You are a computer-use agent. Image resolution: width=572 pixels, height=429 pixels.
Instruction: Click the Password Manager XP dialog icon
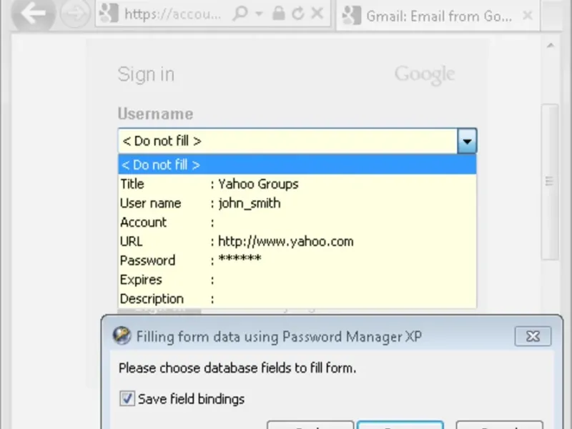click(122, 336)
